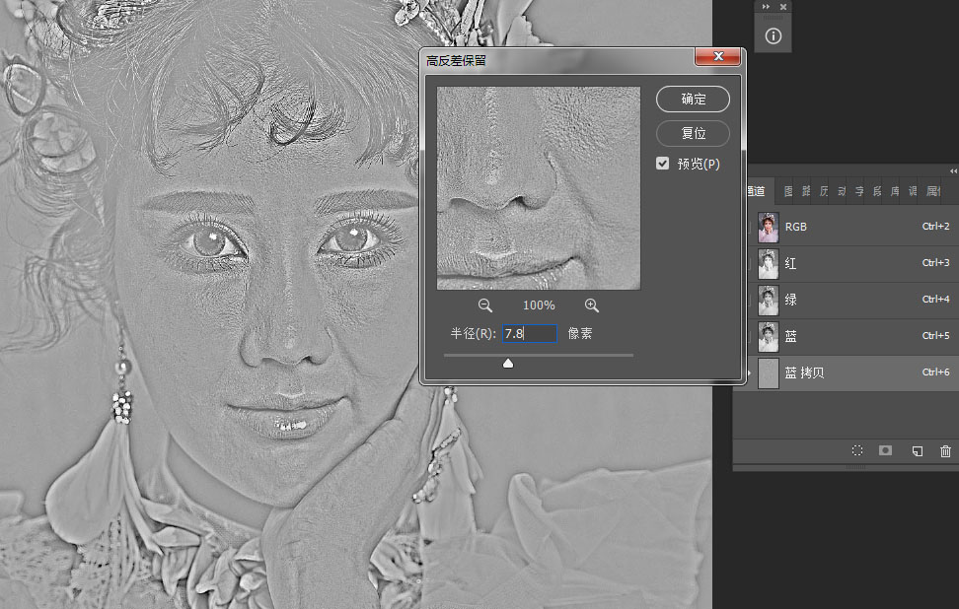This screenshot has height=609, width=959.
Task: Switch to the 图 layers tab
Action: point(788,191)
